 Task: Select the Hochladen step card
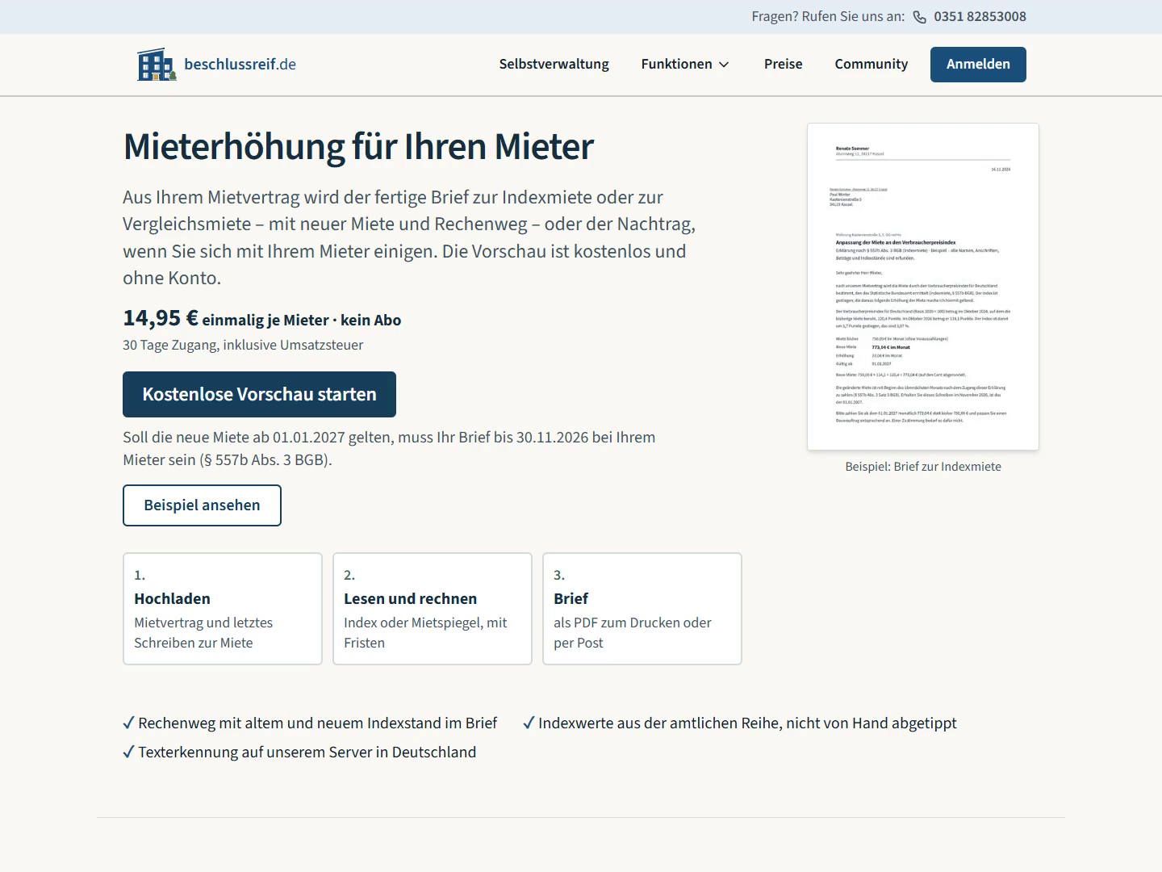coord(223,609)
